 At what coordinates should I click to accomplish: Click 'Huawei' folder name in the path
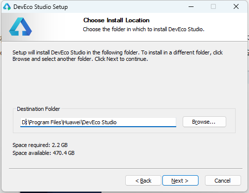point(72,122)
